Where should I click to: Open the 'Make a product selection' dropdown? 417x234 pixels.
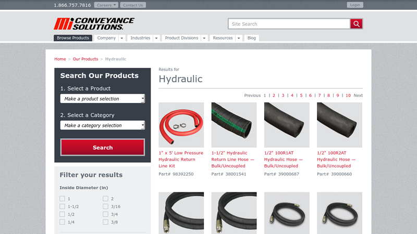(x=102, y=99)
